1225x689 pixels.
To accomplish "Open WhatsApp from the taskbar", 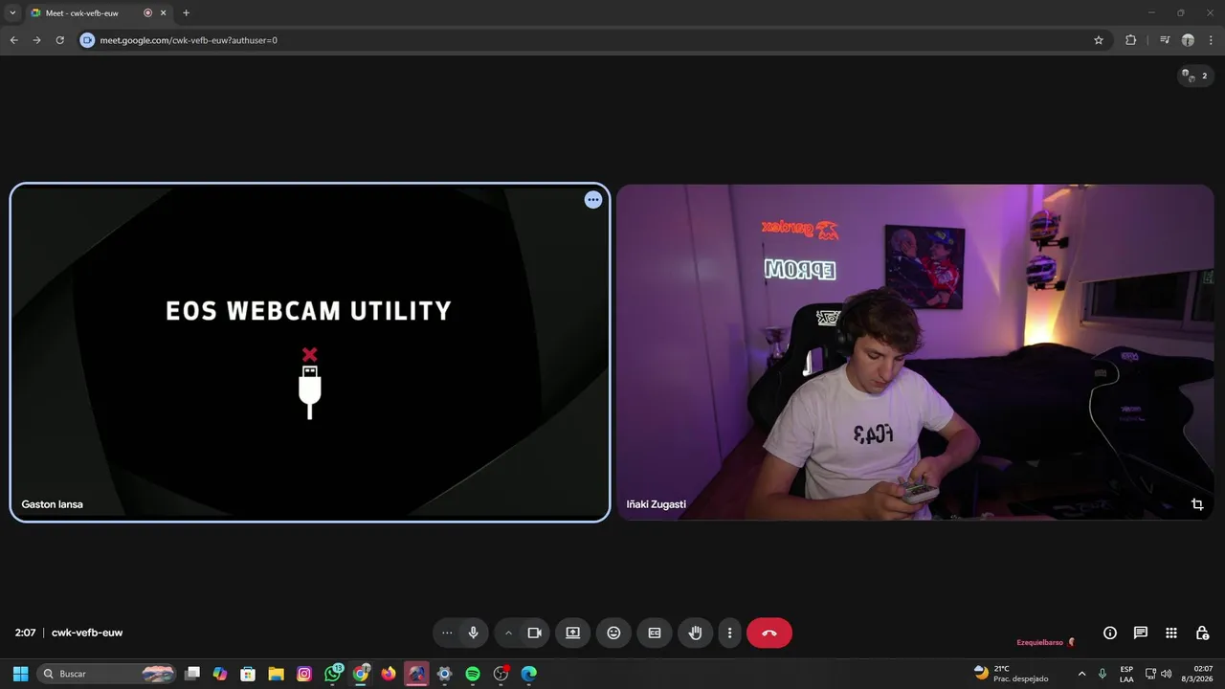I will (332, 674).
